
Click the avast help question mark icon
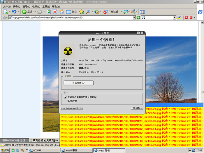coord(138,33)
